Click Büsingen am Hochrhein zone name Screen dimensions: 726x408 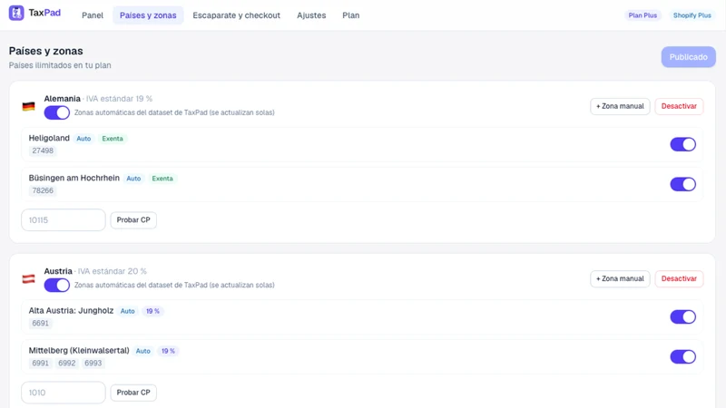(x=74, y=178)
